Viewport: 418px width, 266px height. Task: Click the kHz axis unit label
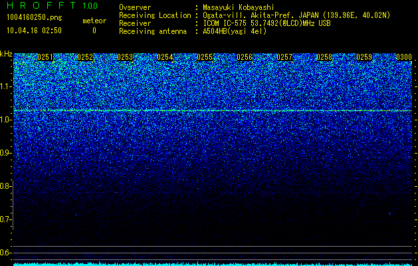coord(6,54)
